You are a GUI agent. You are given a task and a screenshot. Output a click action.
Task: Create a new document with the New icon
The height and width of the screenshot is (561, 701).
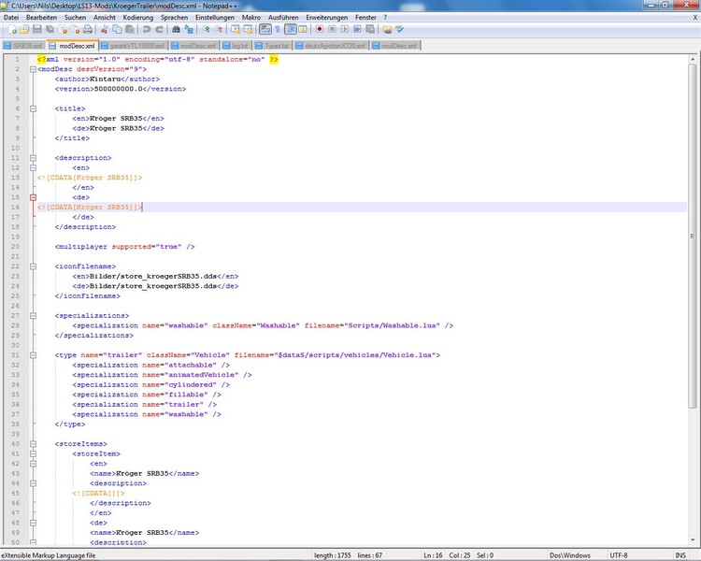tap(12, 30)
